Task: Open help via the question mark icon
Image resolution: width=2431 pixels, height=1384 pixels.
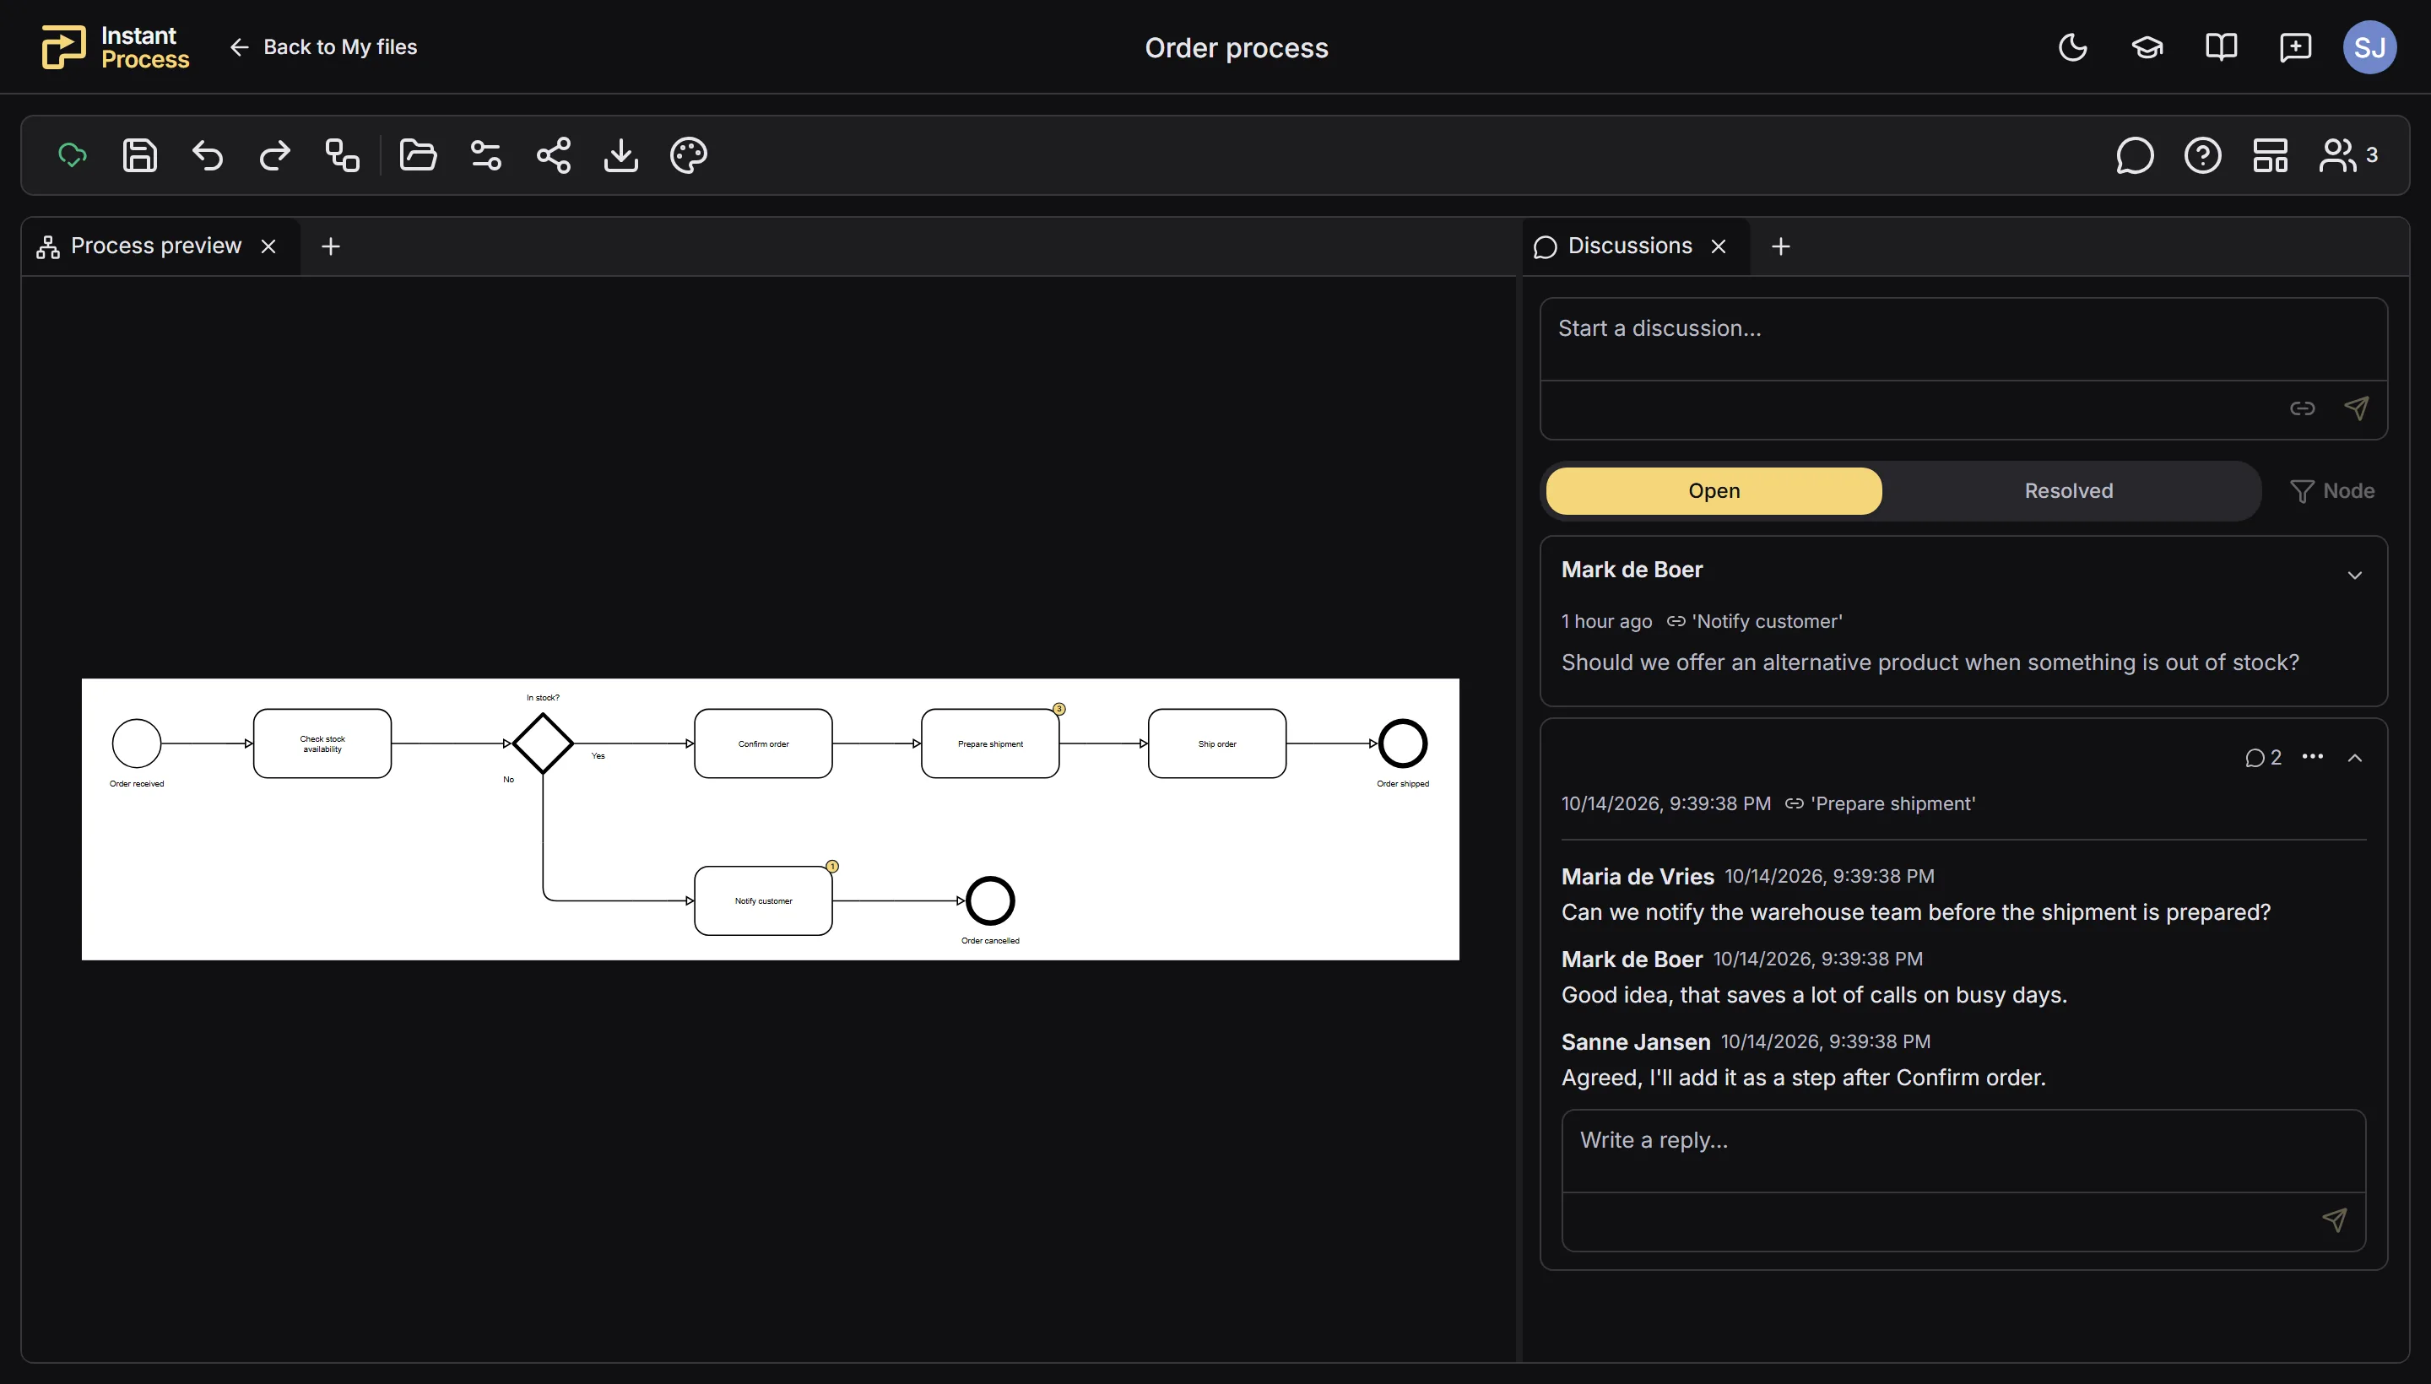Action: tap(2203, 155)
